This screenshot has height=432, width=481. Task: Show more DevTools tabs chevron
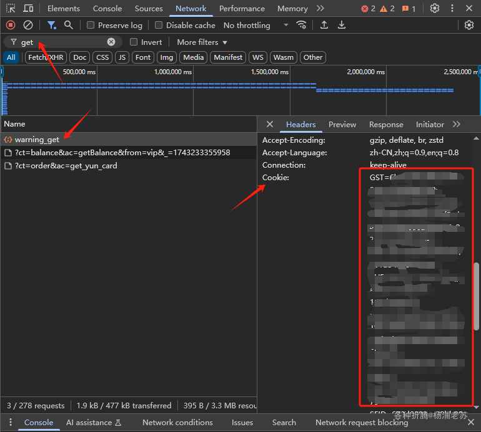pyautogui.click(x=320, y=9)
